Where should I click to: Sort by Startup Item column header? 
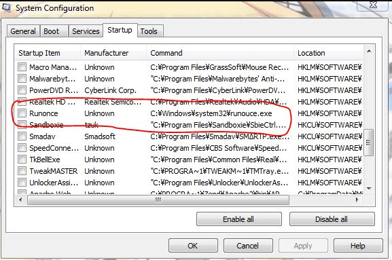tap(48, 53)
